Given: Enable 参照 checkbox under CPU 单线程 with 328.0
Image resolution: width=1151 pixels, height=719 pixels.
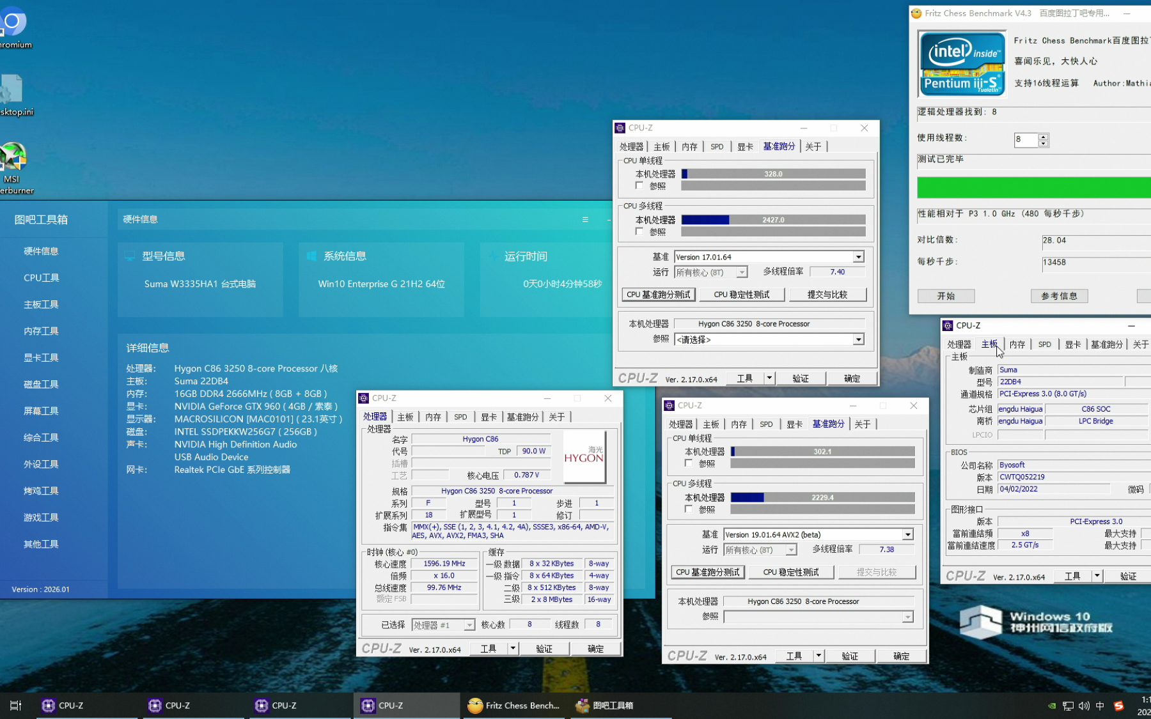Looking at the screenshot, I should point(639,186).
